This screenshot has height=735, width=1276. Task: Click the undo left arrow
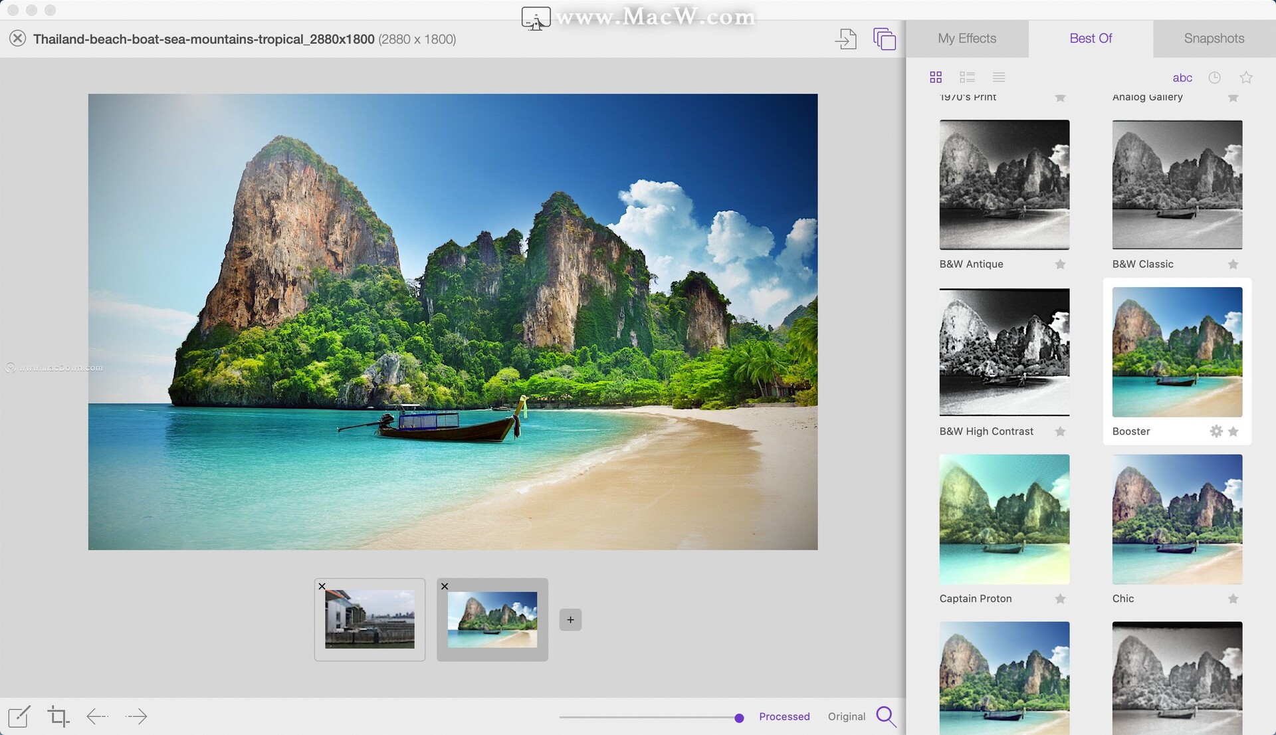click(98, 716)
